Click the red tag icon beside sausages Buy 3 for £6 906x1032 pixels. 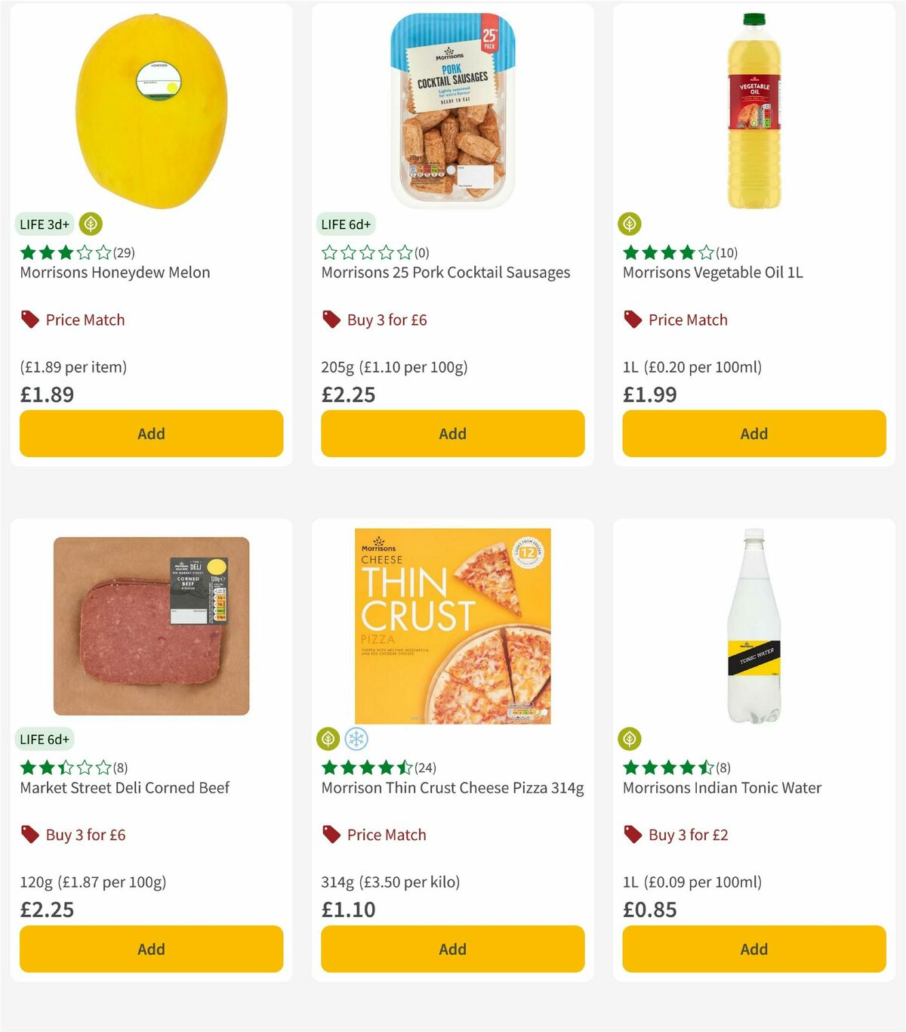330,320
